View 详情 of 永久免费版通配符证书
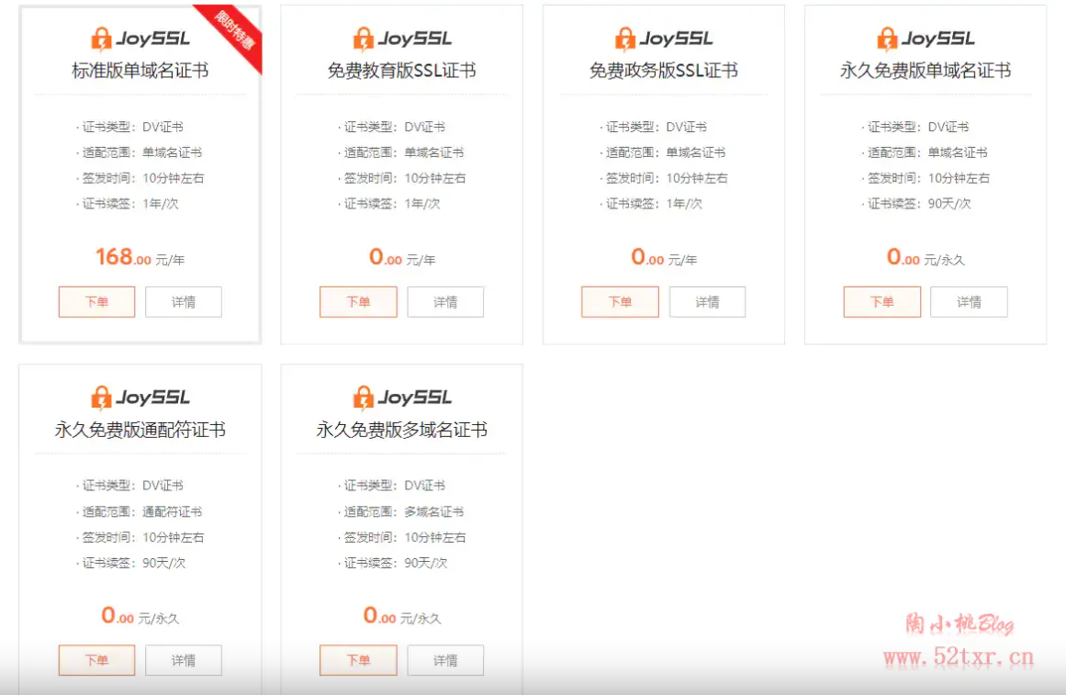Image resolution: width=1066 pixels, height=695 pixels. (x=184, y=660)
